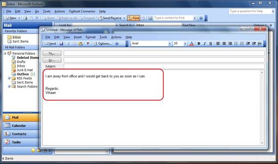Open the Arial font dropdown
Screen dimensions: 278x164
(170, 44)
